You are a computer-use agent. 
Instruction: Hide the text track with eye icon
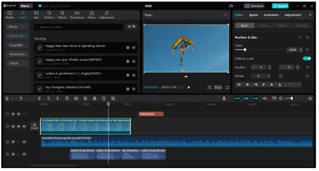pos(18,114)
